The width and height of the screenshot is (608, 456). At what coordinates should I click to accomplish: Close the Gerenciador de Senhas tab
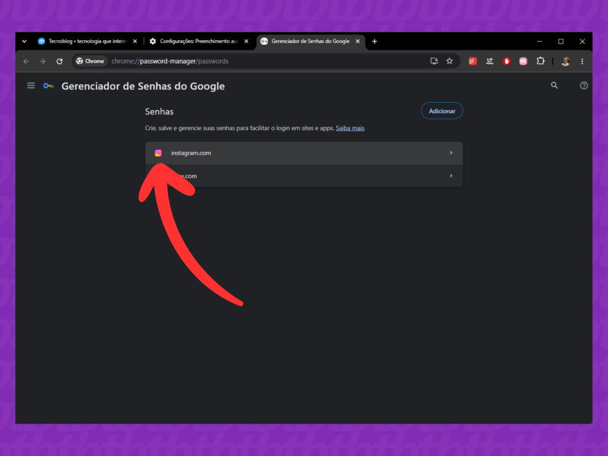pyautogui.click(x=357, y=41)
